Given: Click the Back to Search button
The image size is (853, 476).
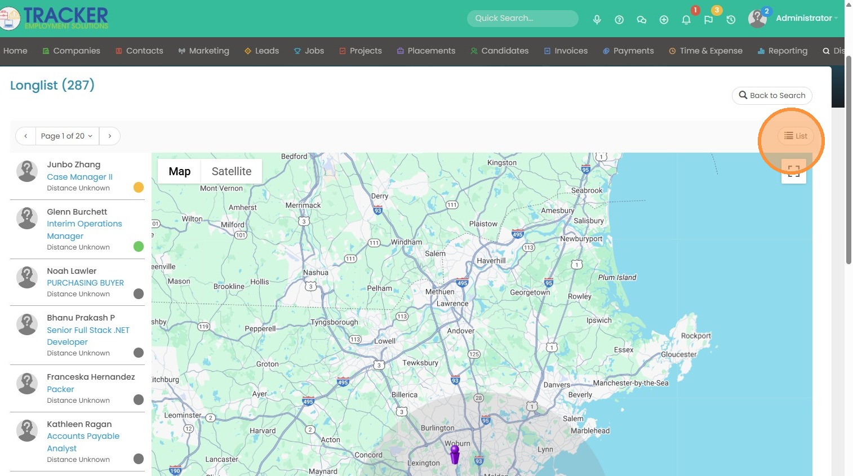Looking at the screenshot, I should pos(772,95).
